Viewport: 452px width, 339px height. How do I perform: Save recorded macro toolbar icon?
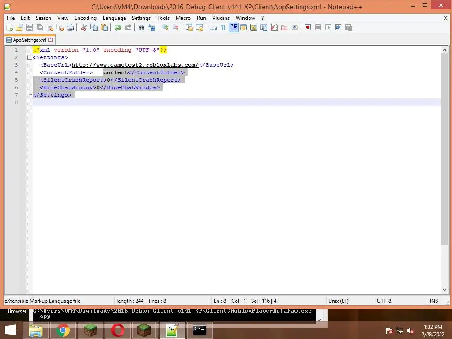349,27
